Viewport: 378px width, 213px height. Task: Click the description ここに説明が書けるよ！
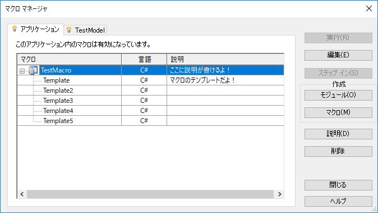[x=200, y=70]
